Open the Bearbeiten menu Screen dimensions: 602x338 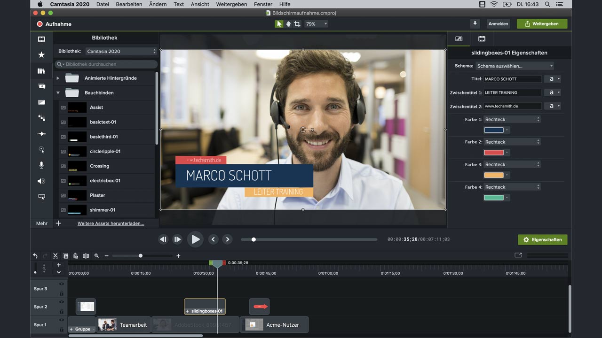click(128, 4)
